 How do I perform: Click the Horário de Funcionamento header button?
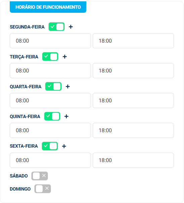click(x=48, y=7)
